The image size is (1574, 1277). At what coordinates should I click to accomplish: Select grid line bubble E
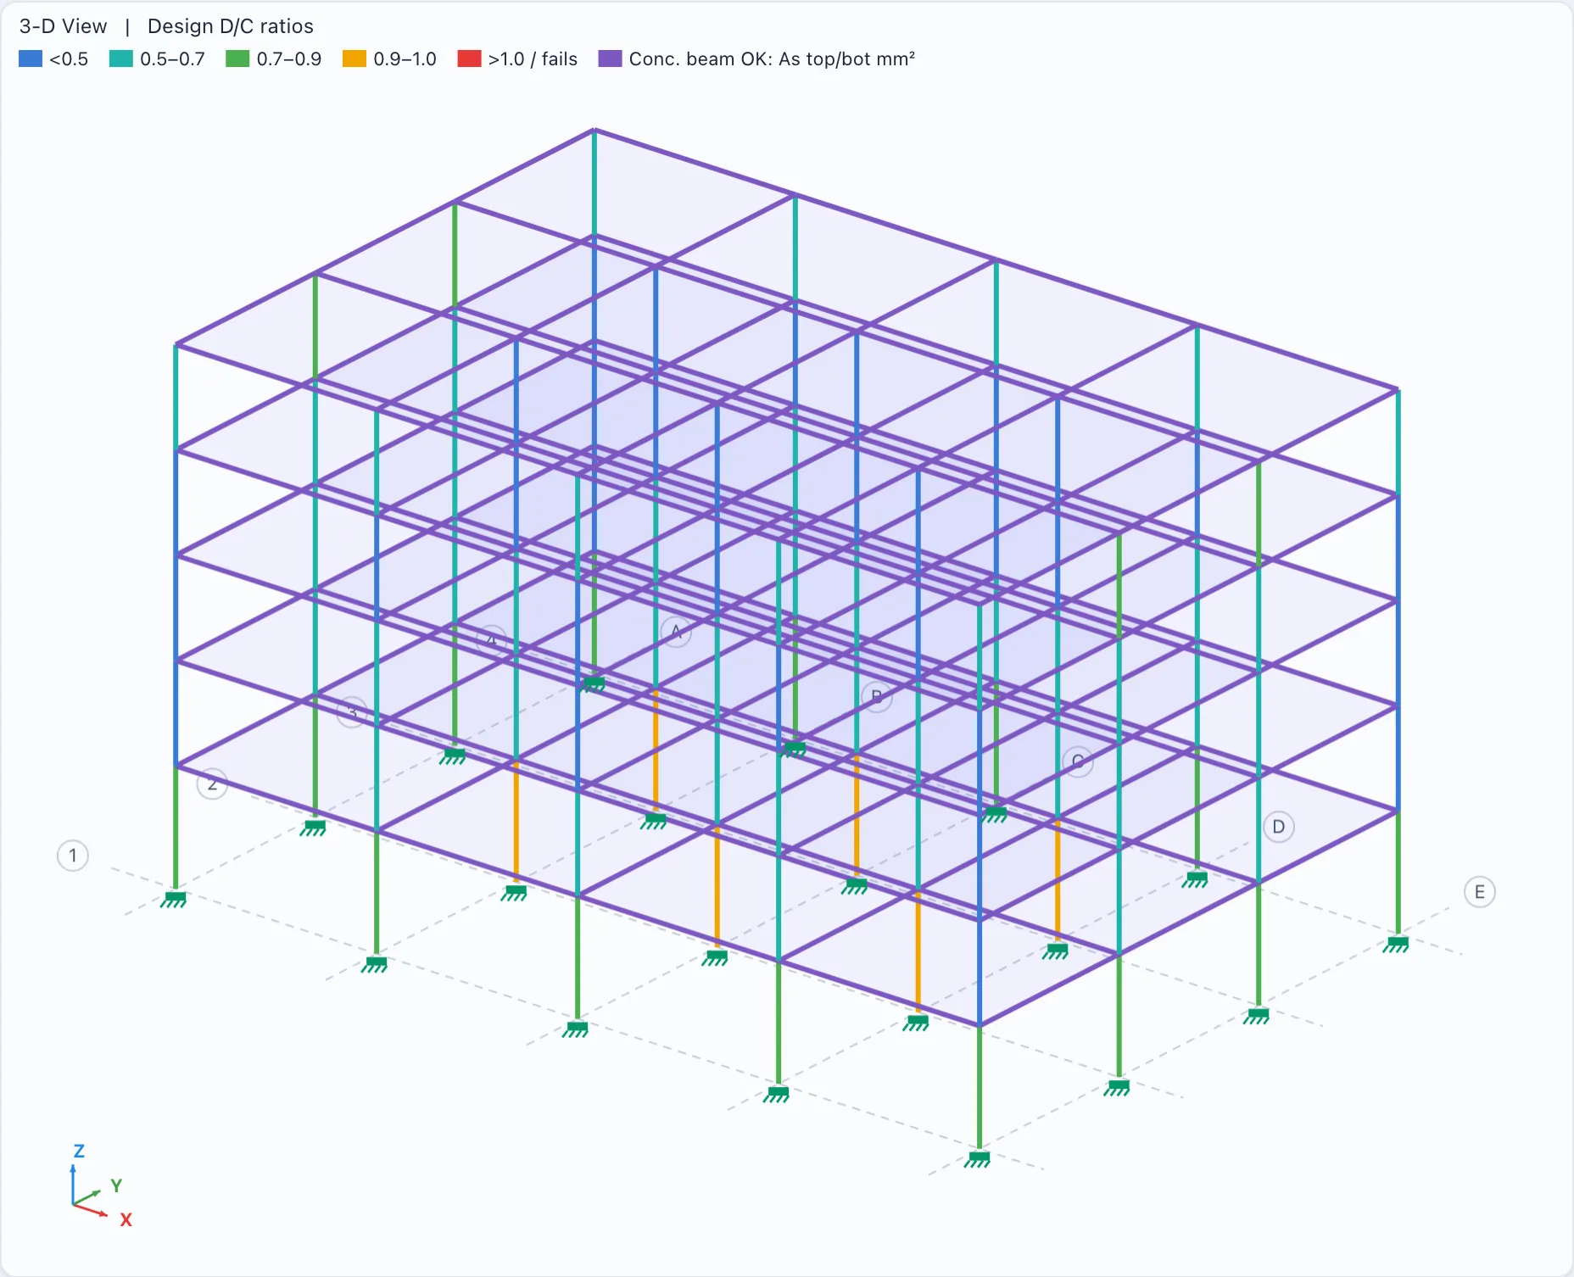[1480, 892]
